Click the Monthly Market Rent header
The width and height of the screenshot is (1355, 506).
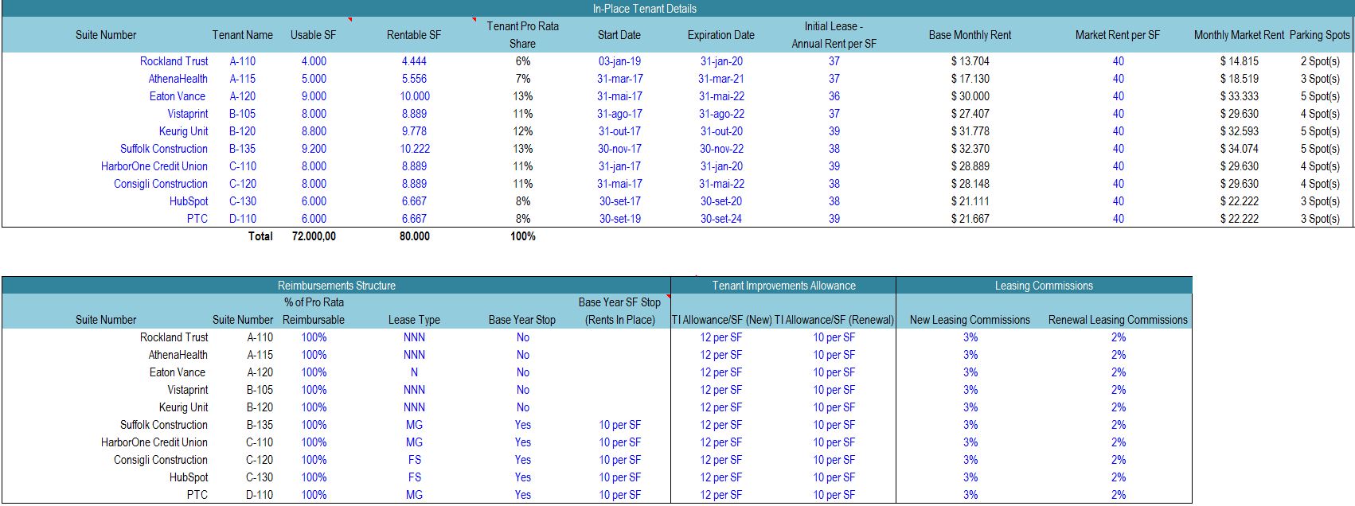[x=1239, y=35]
